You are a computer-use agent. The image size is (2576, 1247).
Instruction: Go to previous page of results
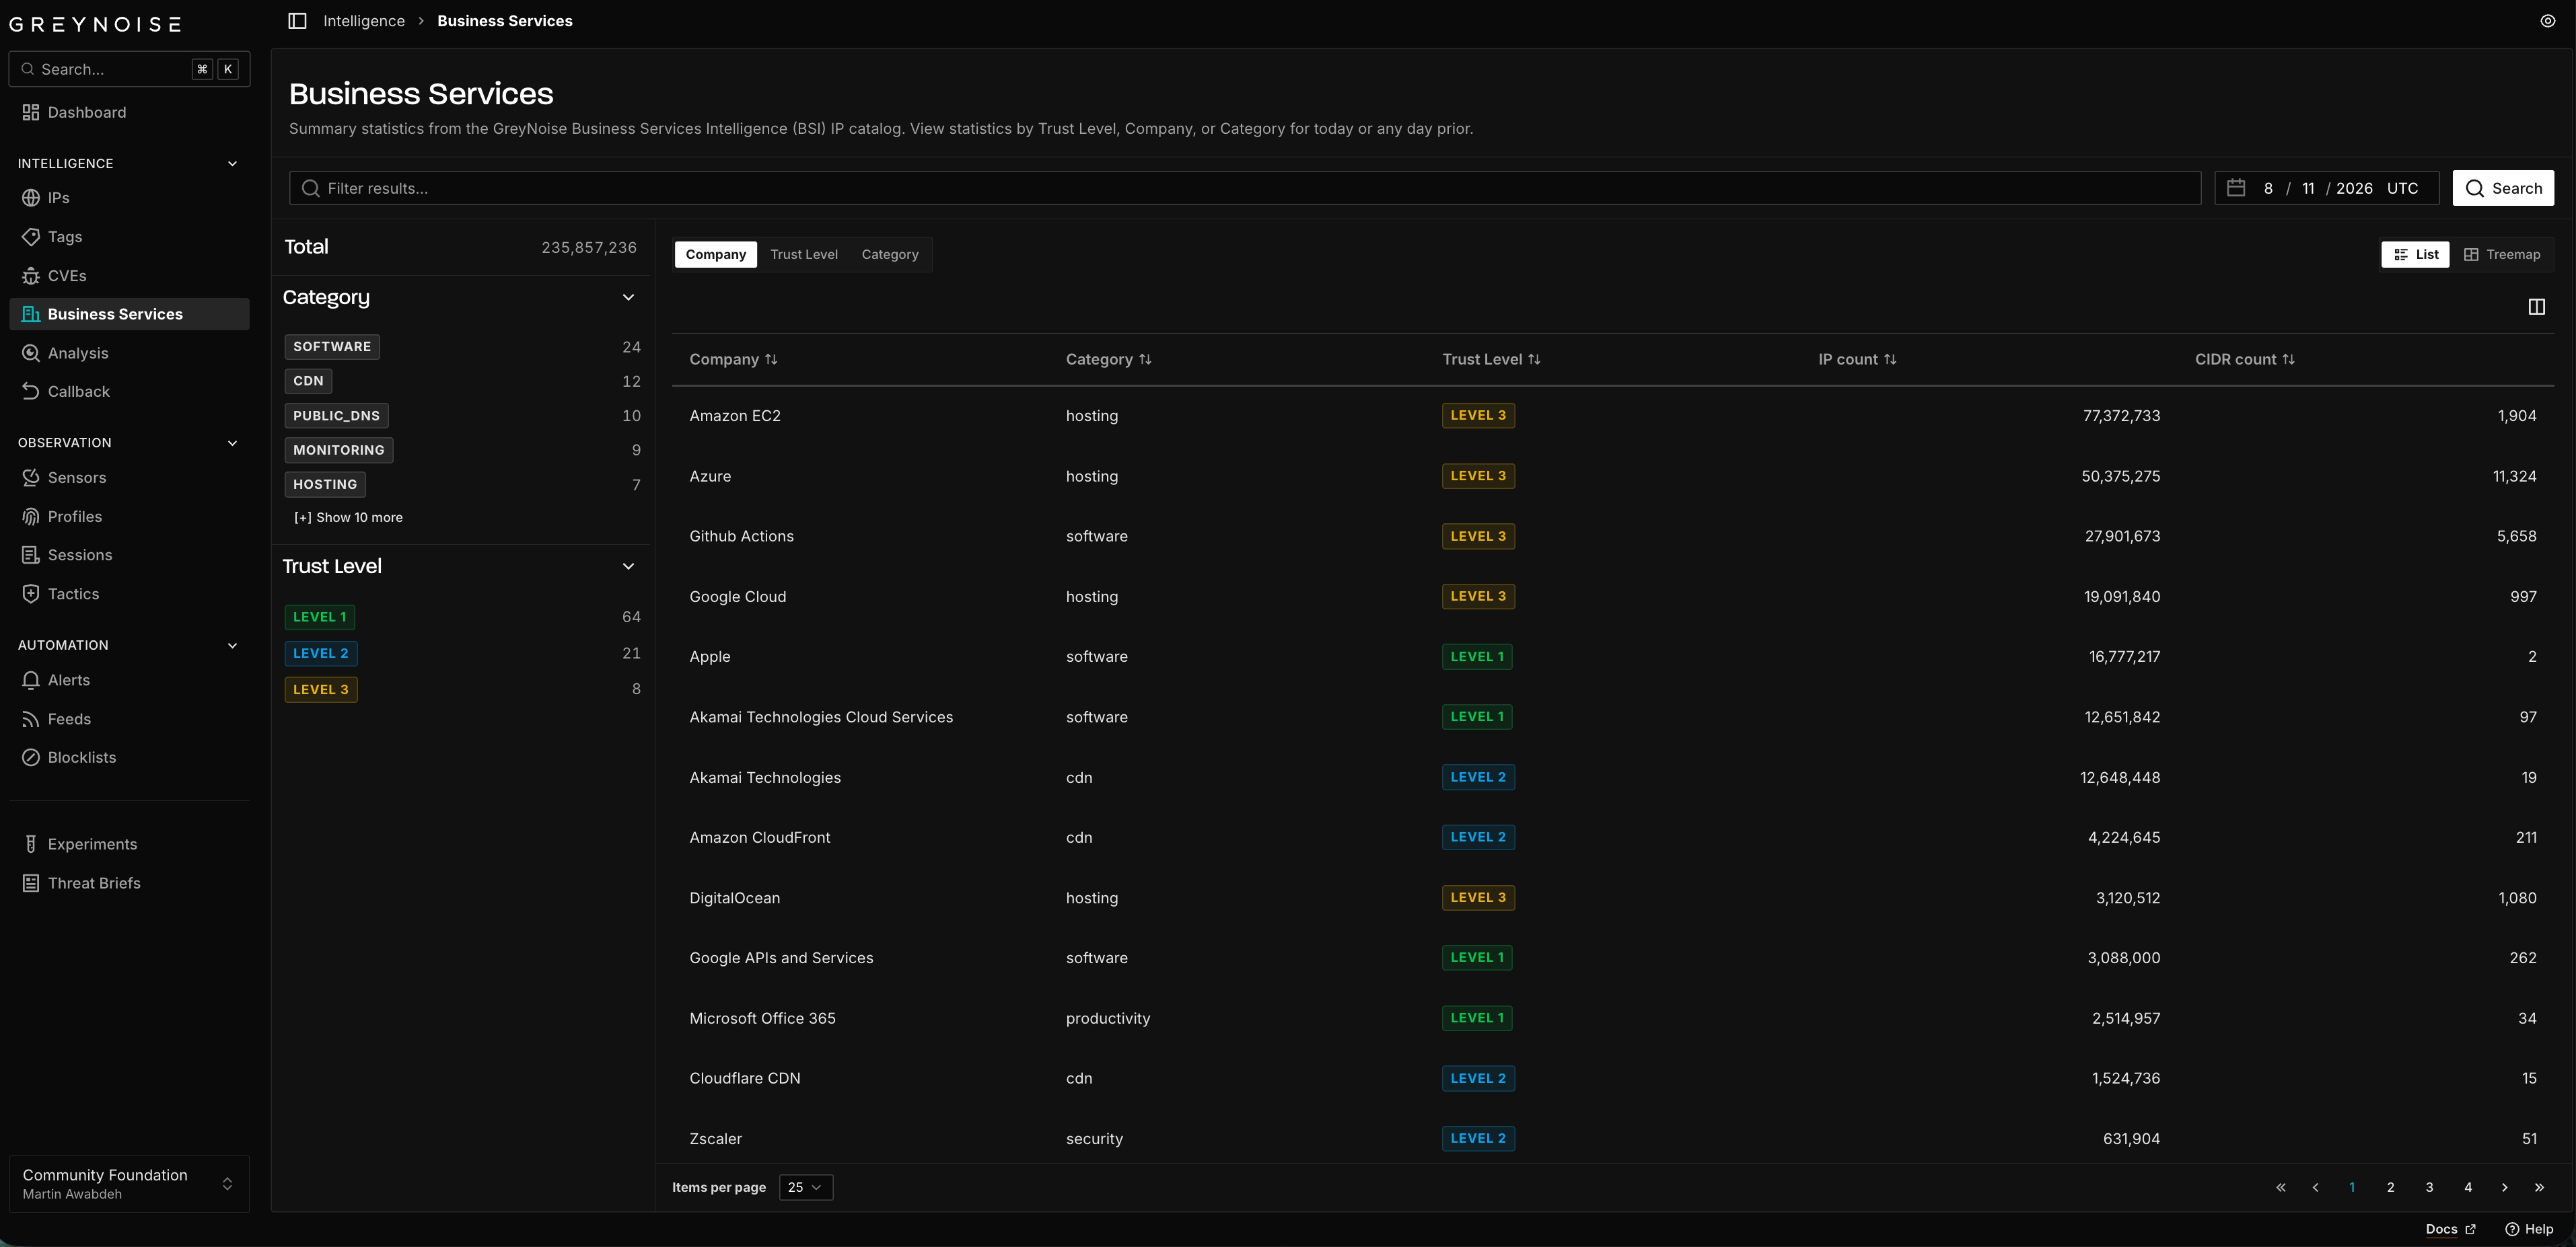2315,1187
